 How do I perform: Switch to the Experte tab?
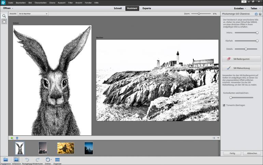[x=147, y=8]
